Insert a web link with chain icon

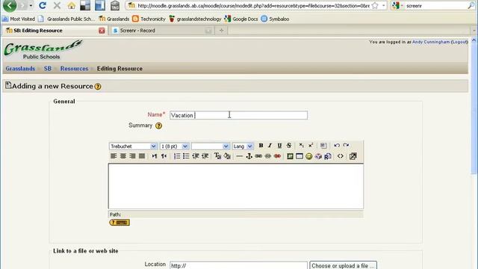(258, 156)
